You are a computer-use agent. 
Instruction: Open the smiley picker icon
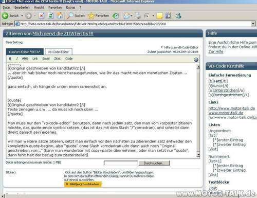pos(196,60)
